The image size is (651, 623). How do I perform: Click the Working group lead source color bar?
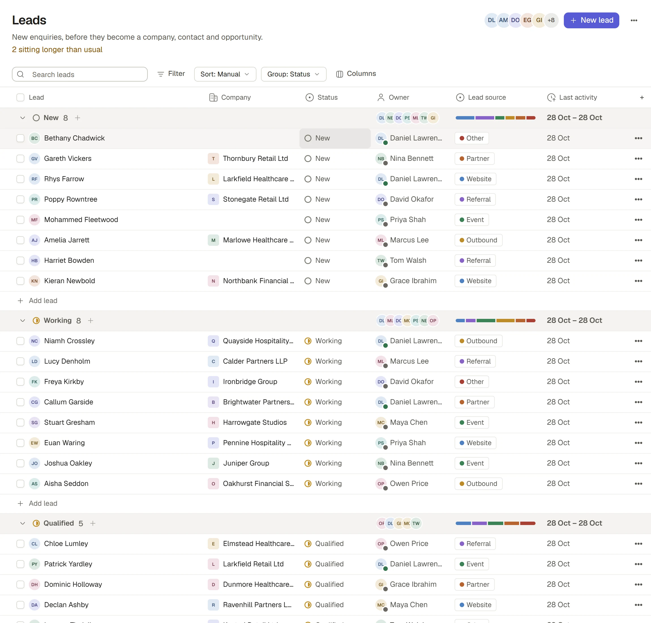point(495,321)
